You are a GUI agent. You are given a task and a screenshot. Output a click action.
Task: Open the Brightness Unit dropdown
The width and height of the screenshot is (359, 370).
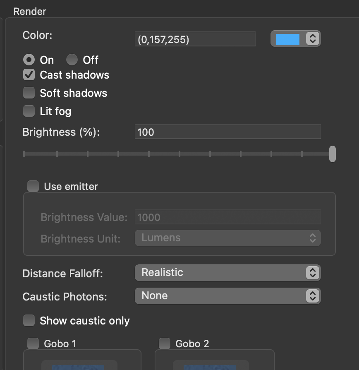tap(227, 238)
